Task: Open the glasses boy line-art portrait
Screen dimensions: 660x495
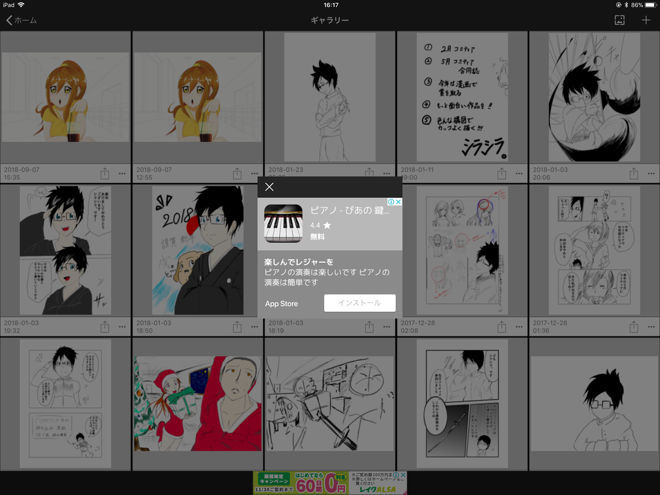Action: [594, 403]
